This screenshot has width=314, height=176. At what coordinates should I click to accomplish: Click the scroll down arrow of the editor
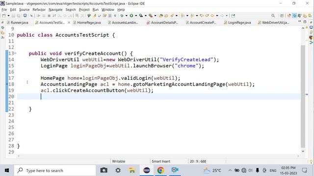tap(303, 151)
